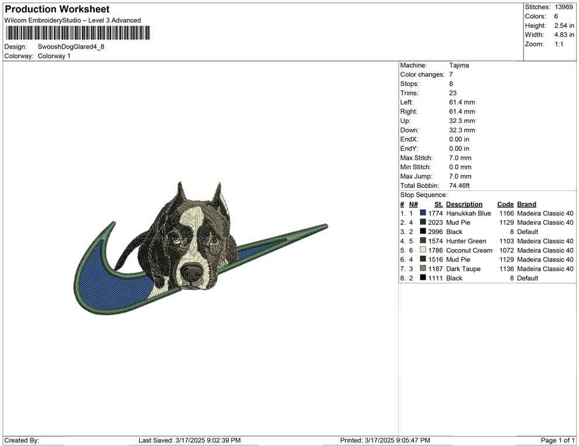Click the Description column header
The image size is (579, 446).
click(464, 204)
